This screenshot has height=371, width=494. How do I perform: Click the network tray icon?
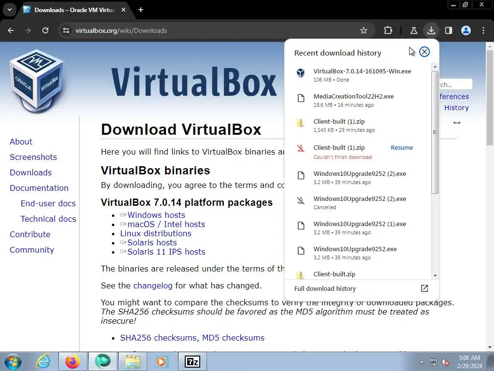[434, 362]
